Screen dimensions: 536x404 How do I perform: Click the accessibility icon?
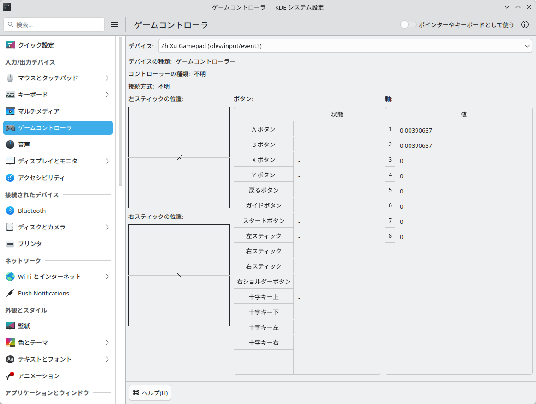[x=10, y=178]
